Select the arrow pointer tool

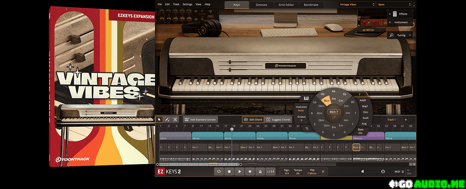(159, 120)
